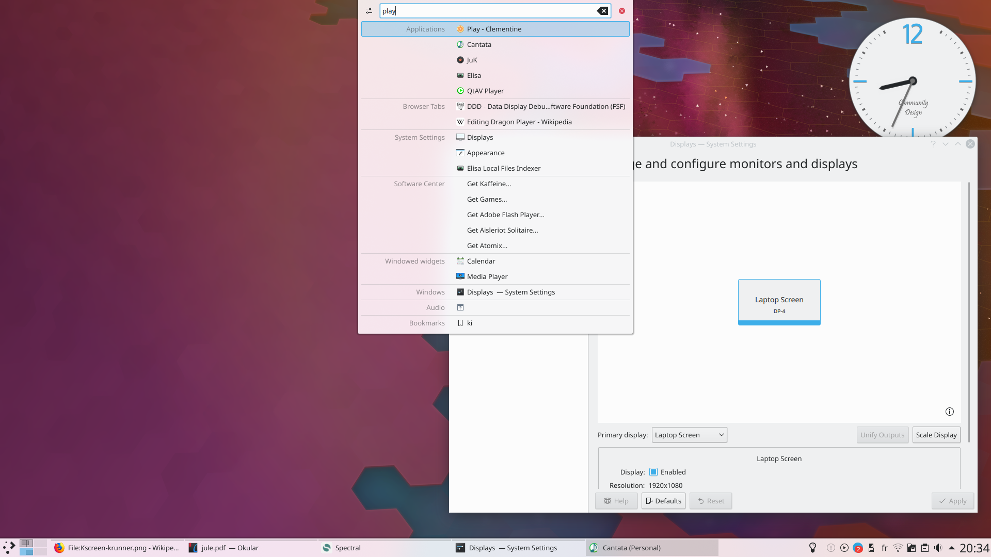Open the Primary display dropdown

coord(689,435)
